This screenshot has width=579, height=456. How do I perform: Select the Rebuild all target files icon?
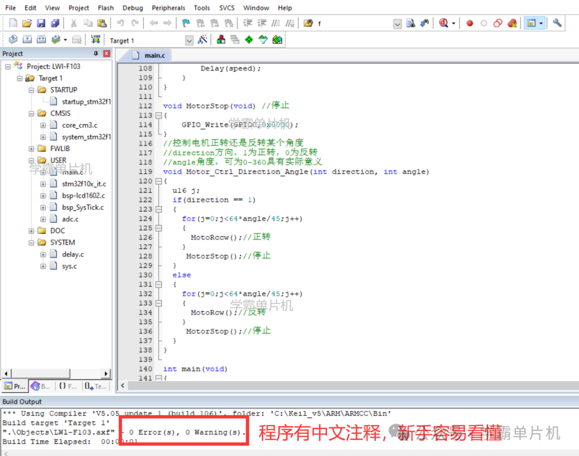(41, 39)
